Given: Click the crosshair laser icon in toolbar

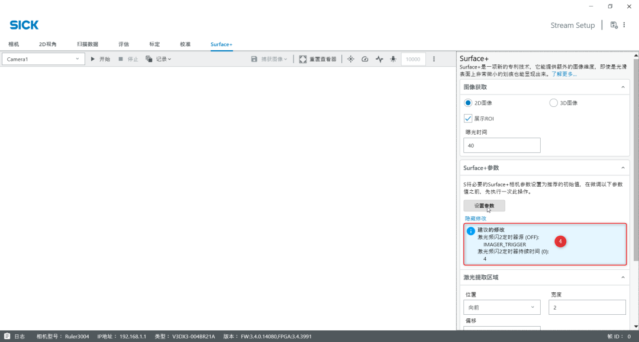Looking at the screenshot, I should [350, 59].
